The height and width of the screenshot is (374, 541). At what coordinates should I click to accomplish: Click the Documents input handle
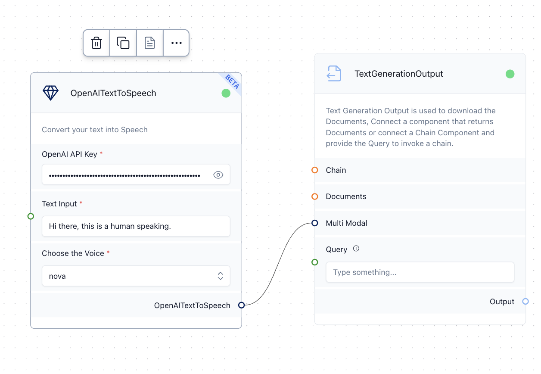coord(315,196)
